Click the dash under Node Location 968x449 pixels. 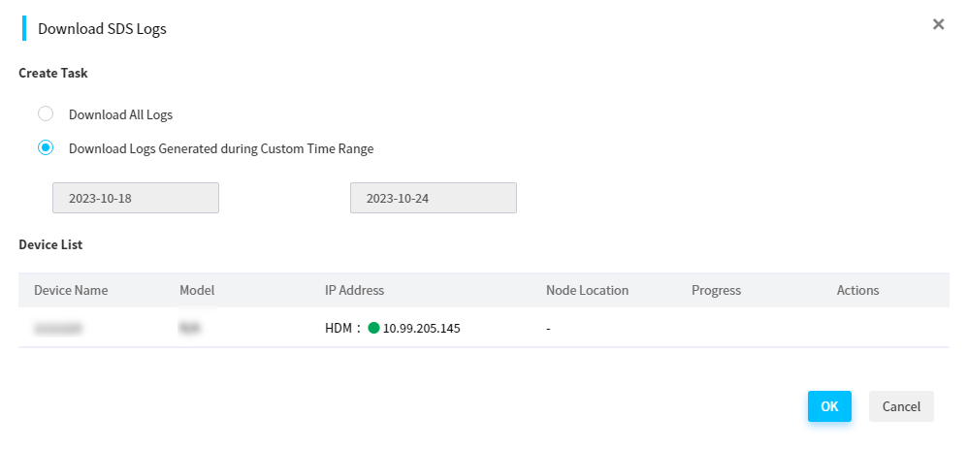(x=548, y=329)
